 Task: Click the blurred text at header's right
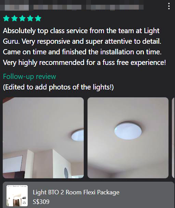[115, 7]
